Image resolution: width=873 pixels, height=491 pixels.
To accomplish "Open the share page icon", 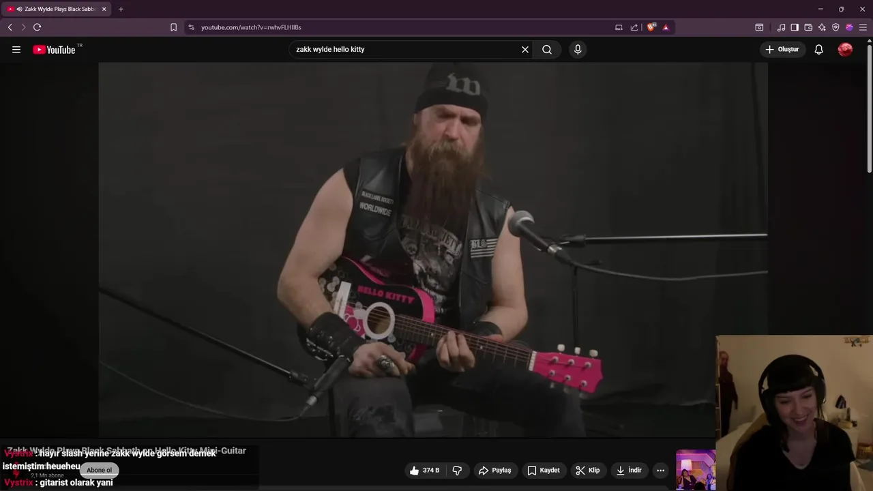I will pos(634,27).
